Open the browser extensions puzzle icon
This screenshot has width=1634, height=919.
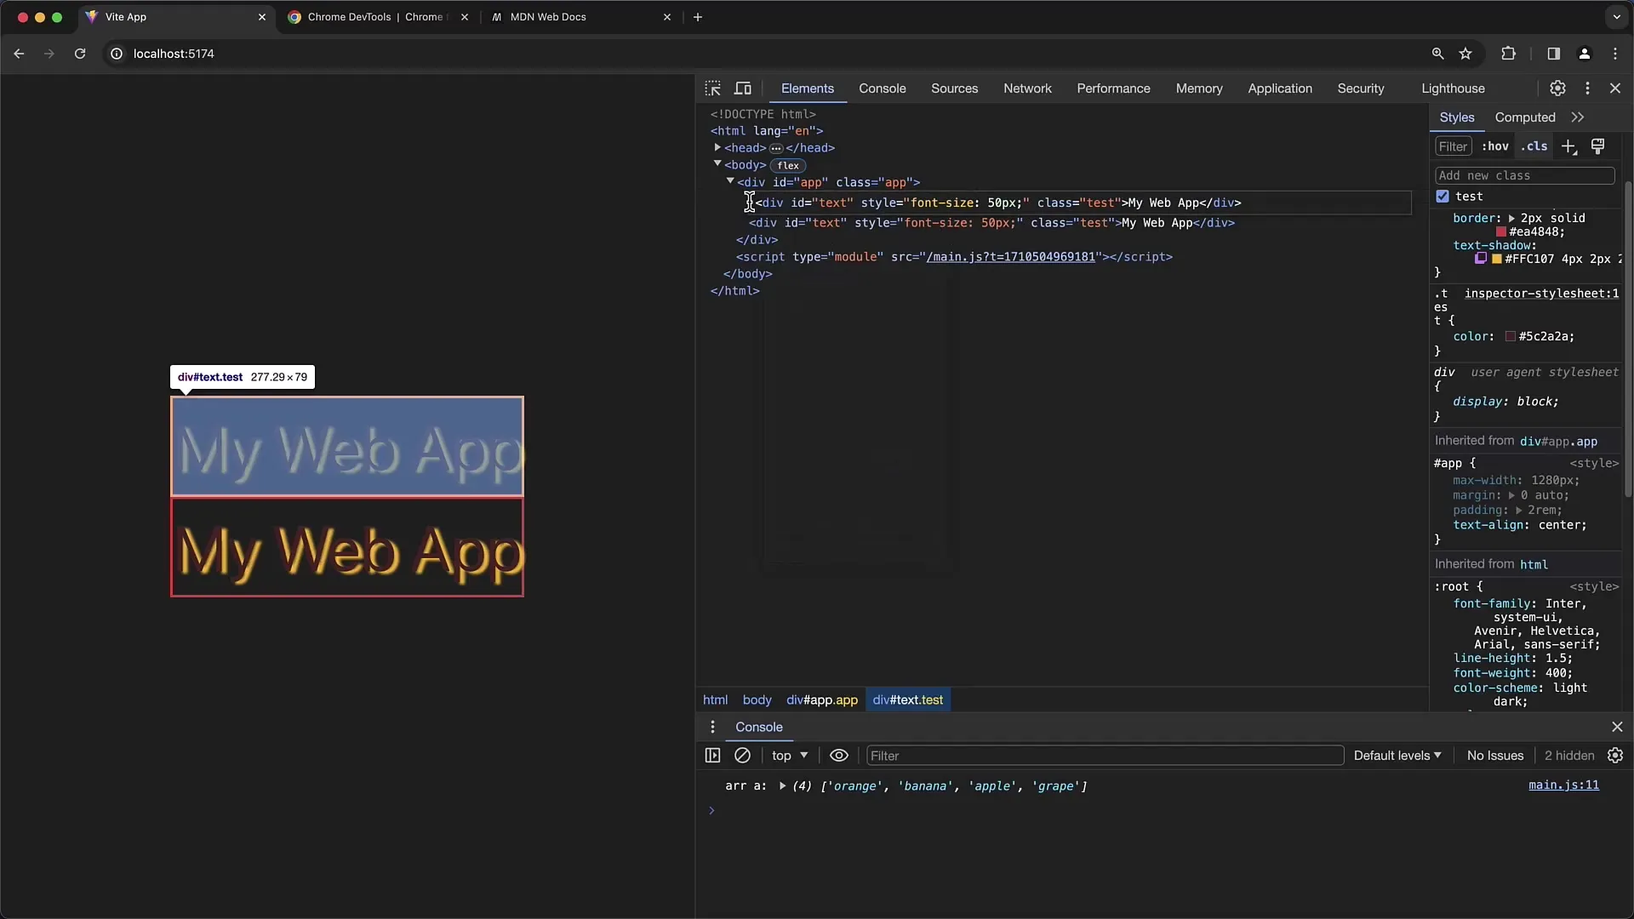coord(1508,54)
